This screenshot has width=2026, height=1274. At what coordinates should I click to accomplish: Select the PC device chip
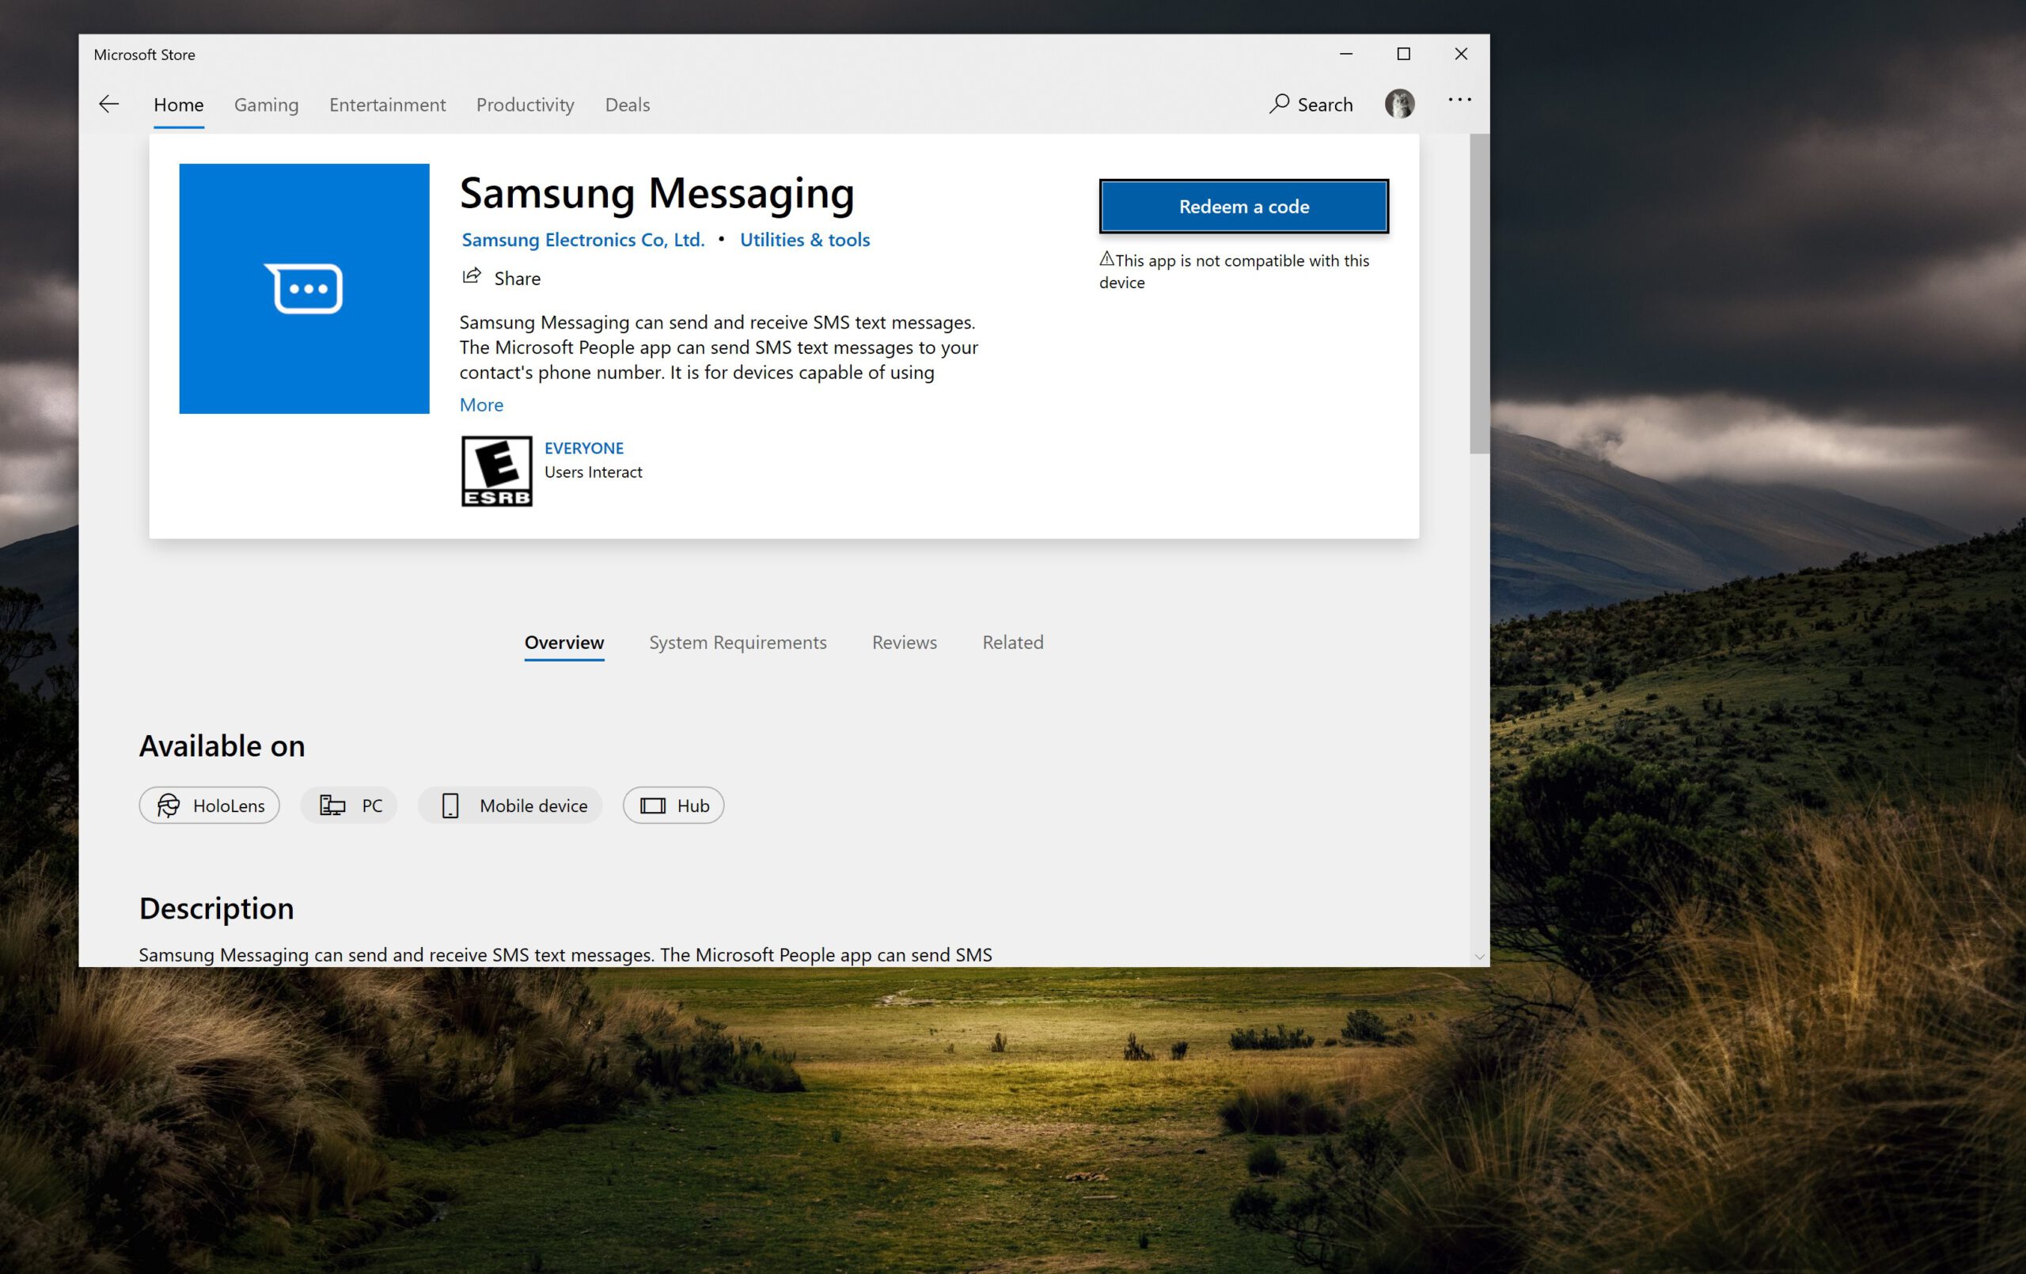[x=349, y=806]
